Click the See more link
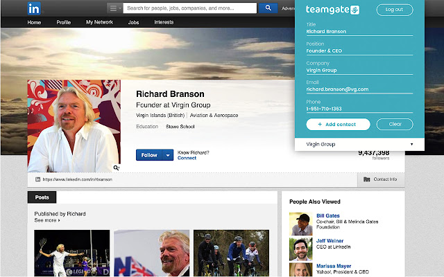This screenshot has width=444, height=277. click(47, 220)
